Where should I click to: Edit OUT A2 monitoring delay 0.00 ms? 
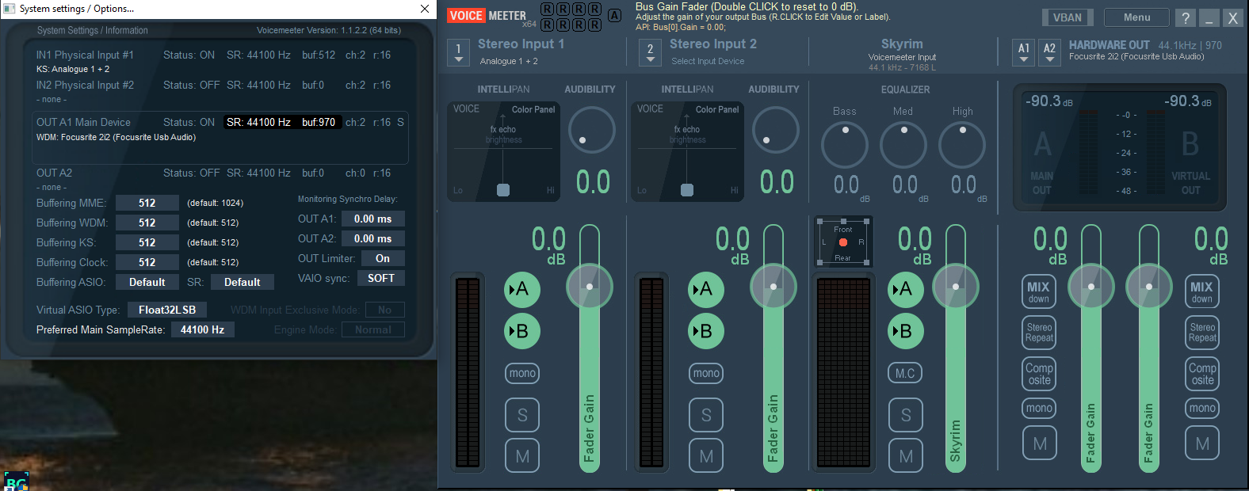[x=372, y=238]
